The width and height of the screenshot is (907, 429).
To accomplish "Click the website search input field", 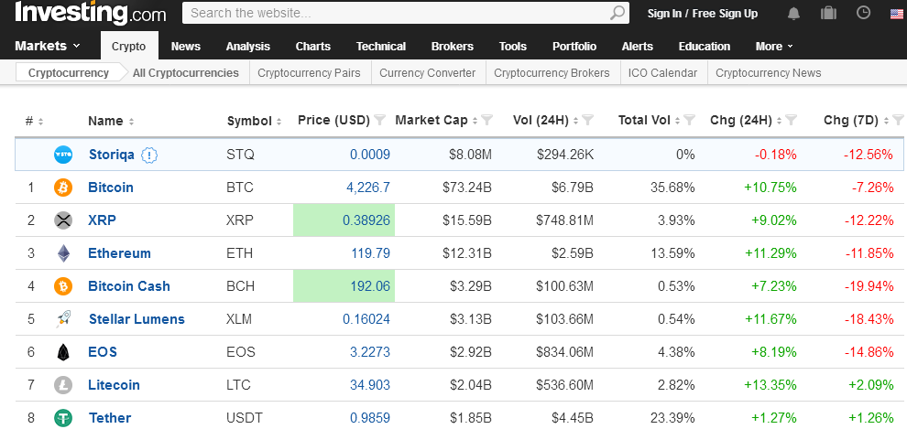I will click(x=394, y=13).
